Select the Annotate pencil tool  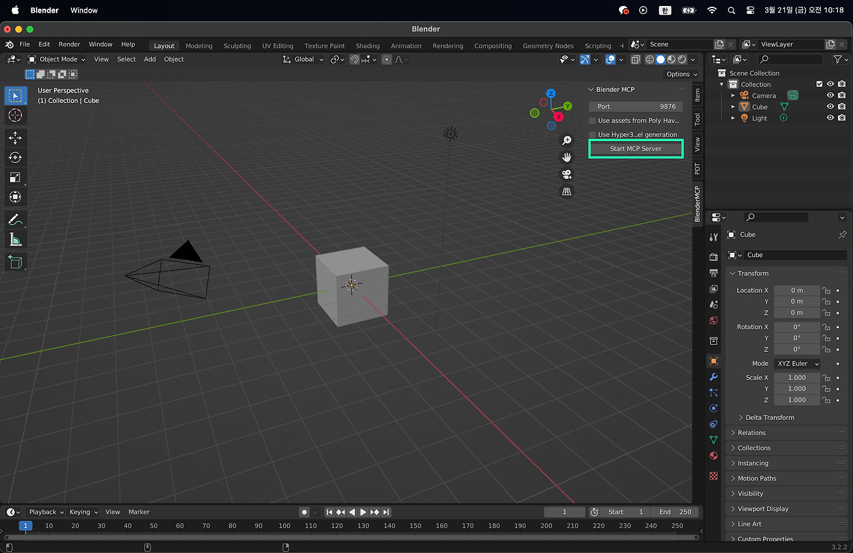[15, 220]
